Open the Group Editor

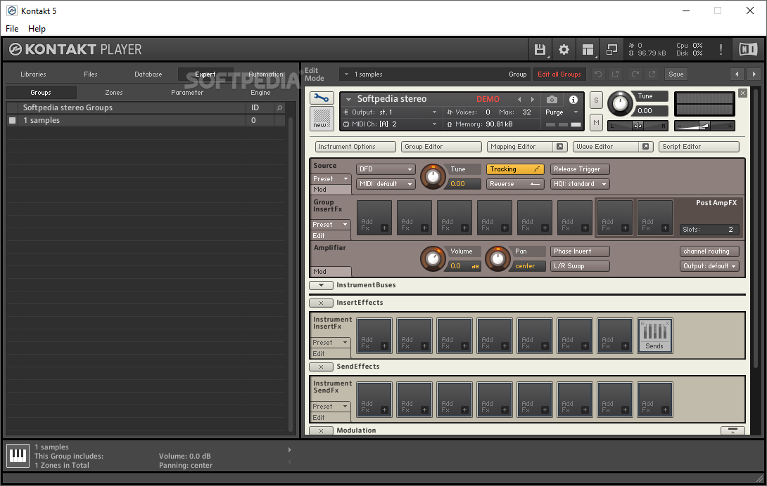[441, 147]
